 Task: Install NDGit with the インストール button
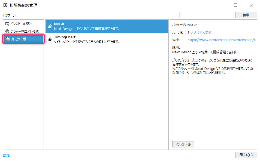pos(183,144)
